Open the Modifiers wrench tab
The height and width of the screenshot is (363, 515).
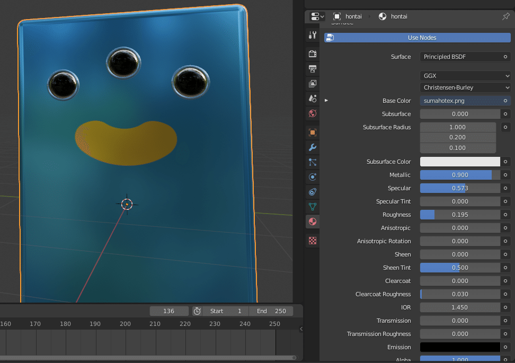click(313, 147)
